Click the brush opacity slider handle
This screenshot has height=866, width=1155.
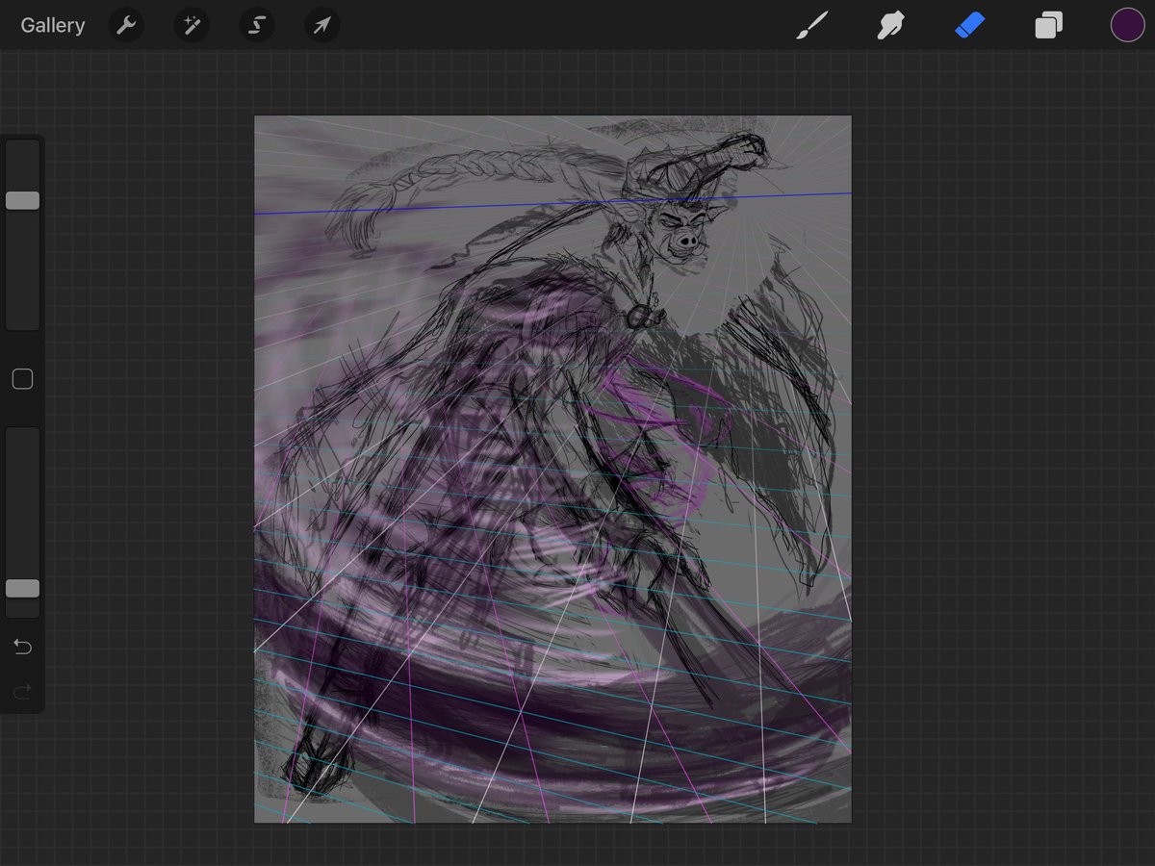[x=22, y=588]
